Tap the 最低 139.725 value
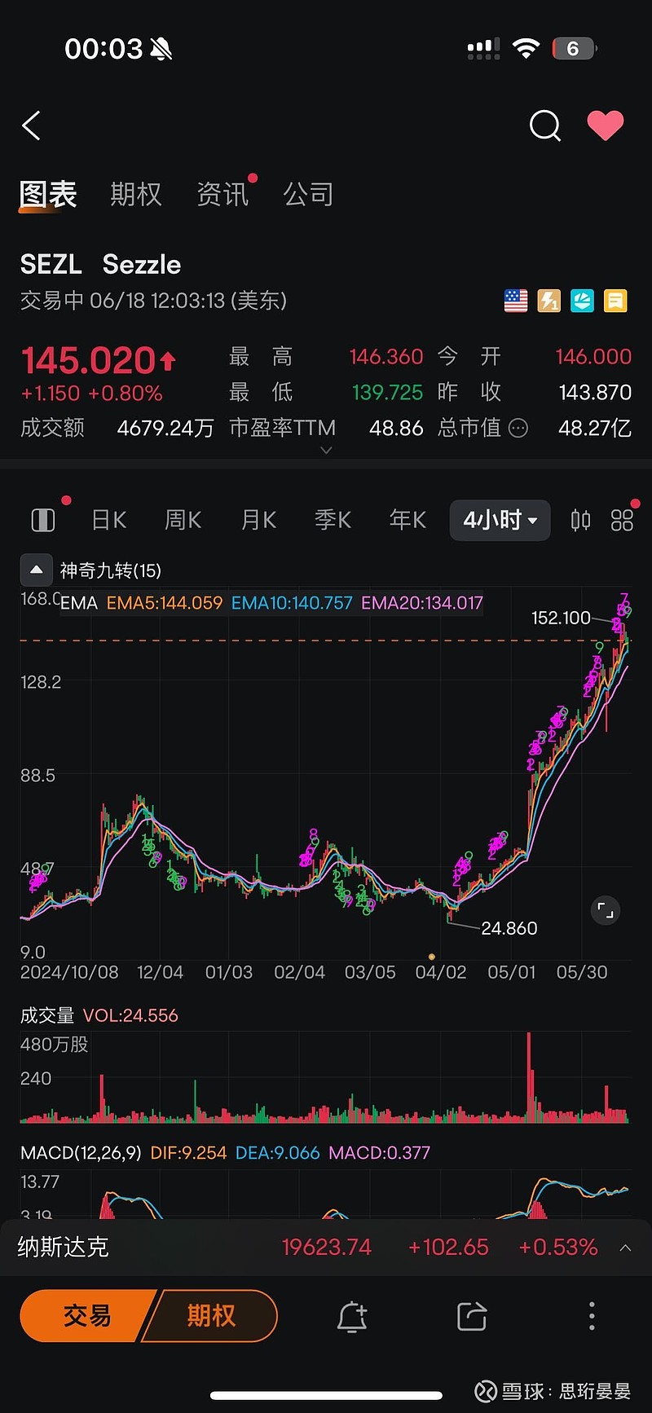The width and height of the screenshot is (652, 1413). [x=387, y=393]
